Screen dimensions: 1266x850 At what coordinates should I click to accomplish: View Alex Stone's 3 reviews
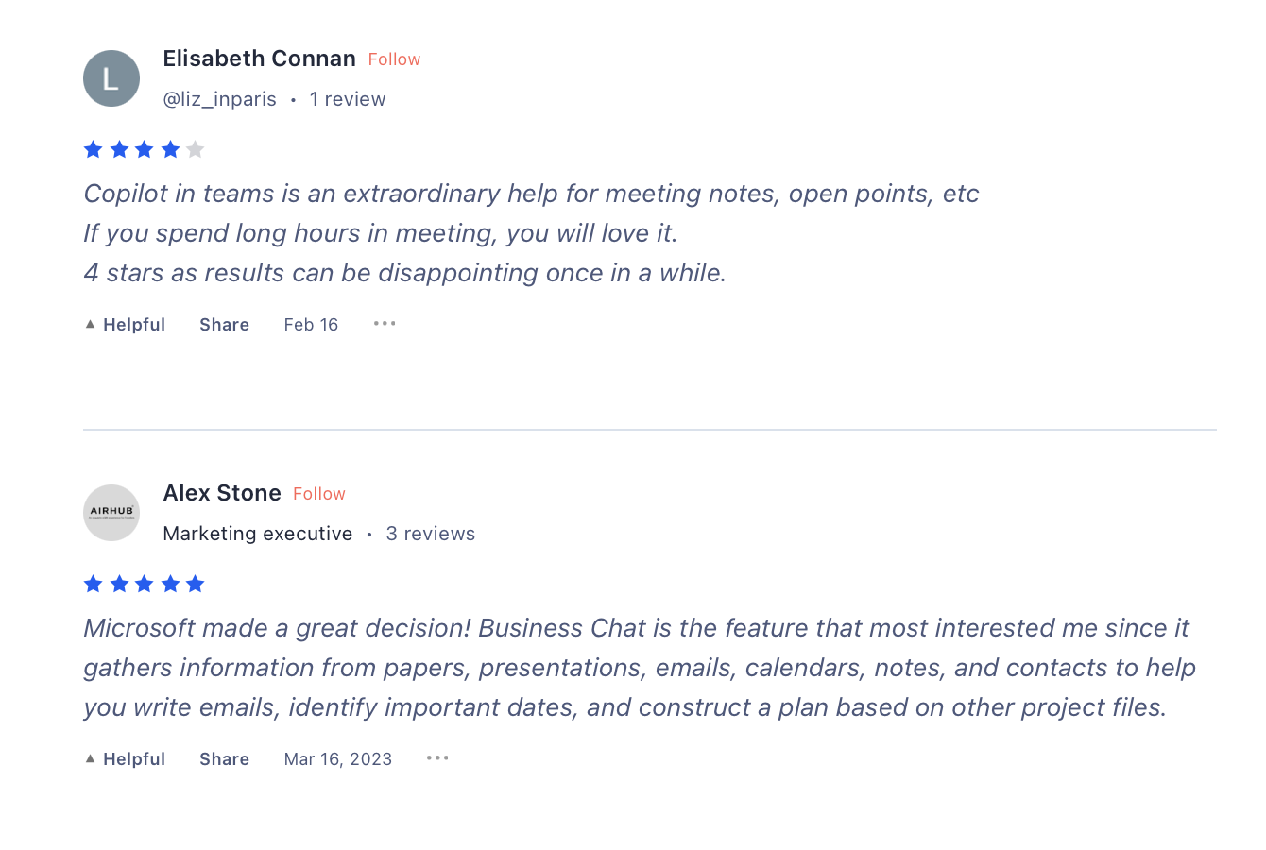431,534
